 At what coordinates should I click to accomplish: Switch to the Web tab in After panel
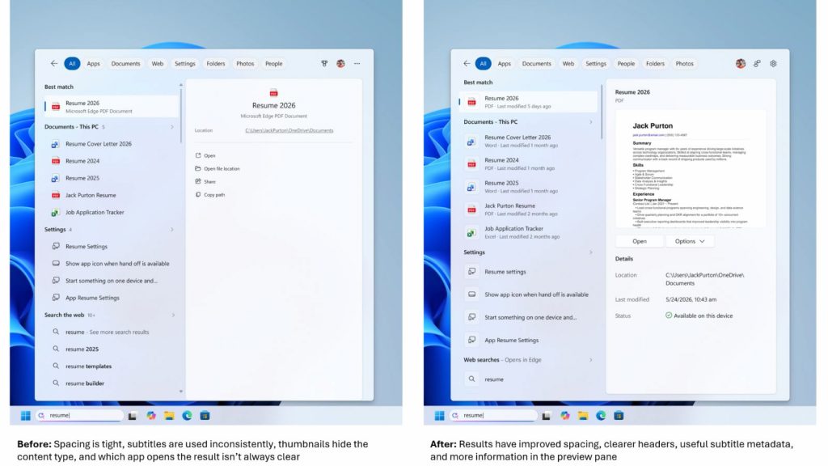pyautogui.click(x=568, y=63)
